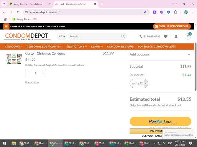Click the Pay with Amazon button

(x=146, y=131)
